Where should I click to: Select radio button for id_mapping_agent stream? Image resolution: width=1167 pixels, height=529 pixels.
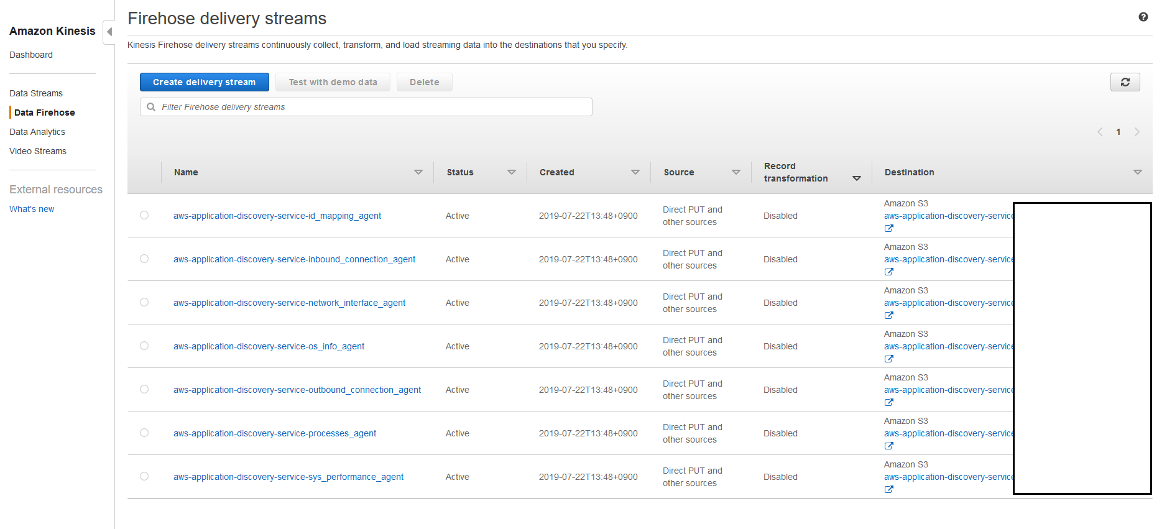[144, 215]
